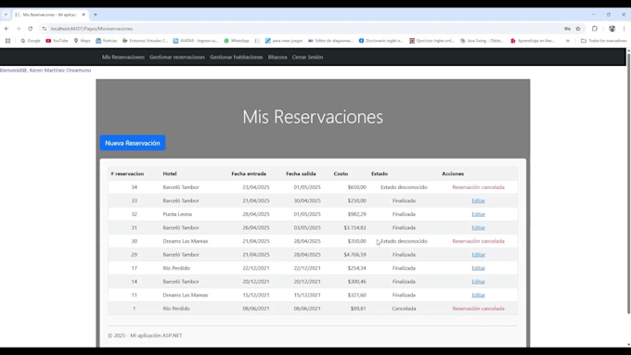The width and height of the screenshot is (631, 355).
Task: Select the Mis Reservaciones browser tab
Action: [49, 15]
